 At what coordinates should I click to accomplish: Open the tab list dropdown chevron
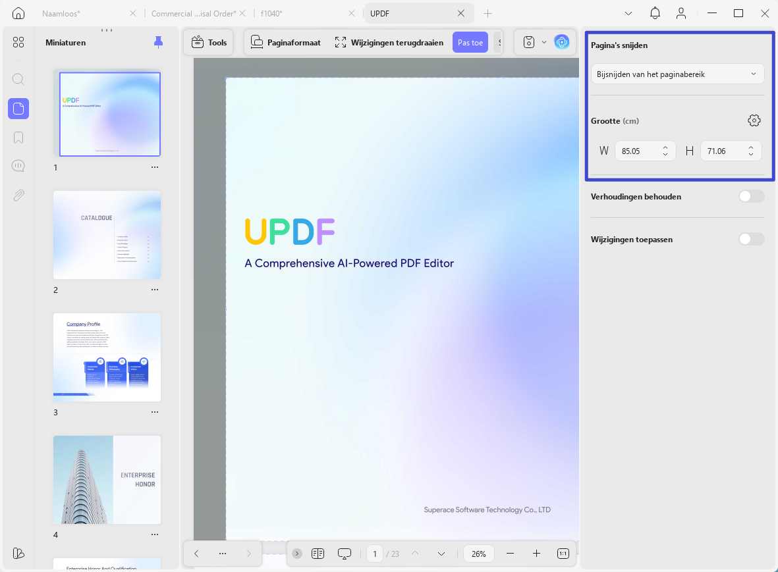628,13
